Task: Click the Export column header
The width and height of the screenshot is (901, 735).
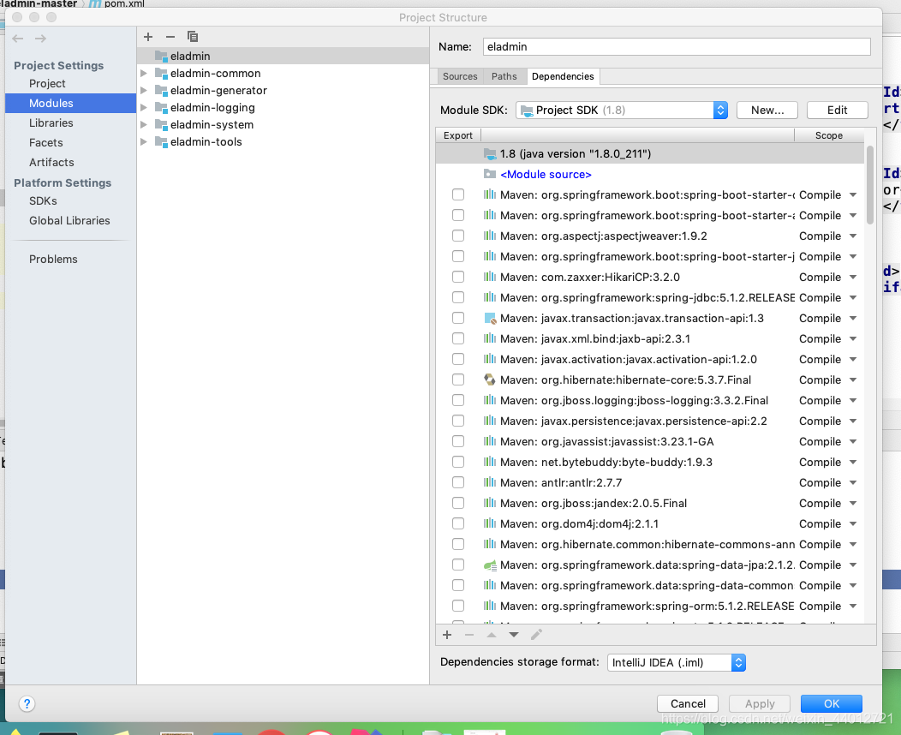Action: (458, 135)
